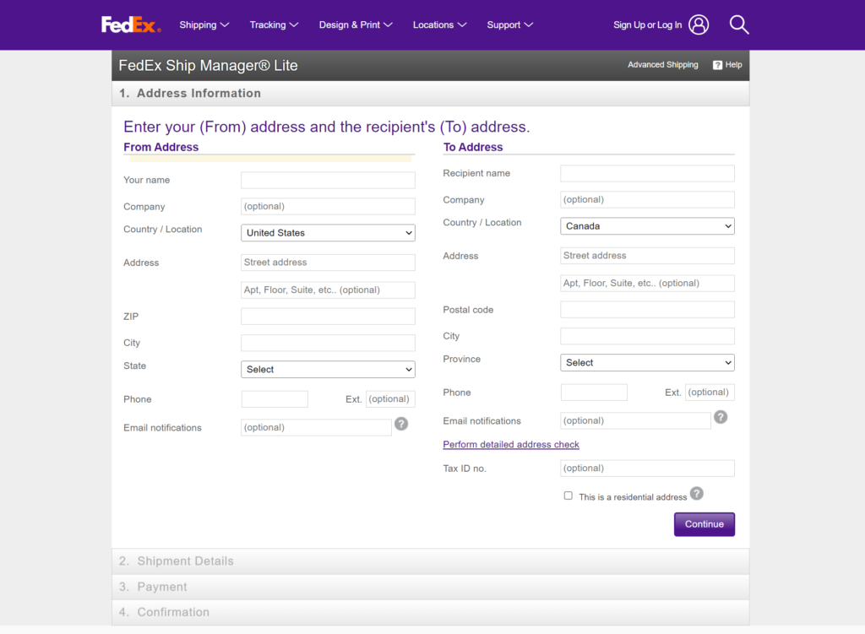Click the Recipient name input field

point(647,173)
